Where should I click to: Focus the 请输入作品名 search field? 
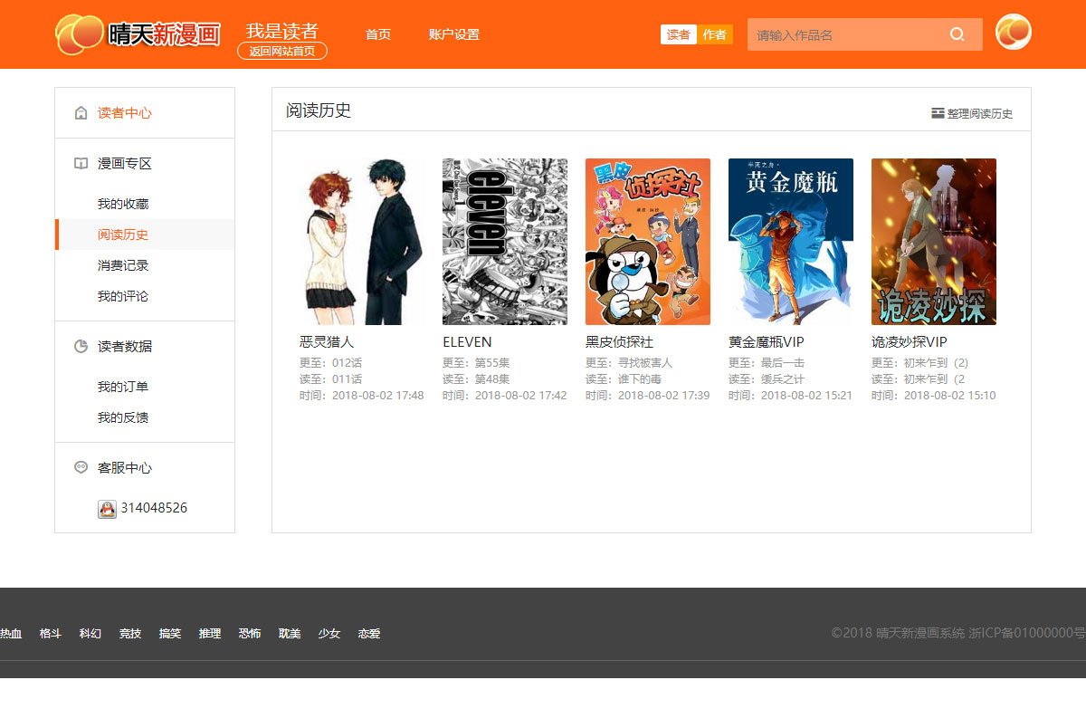click(x=846, y=35)
